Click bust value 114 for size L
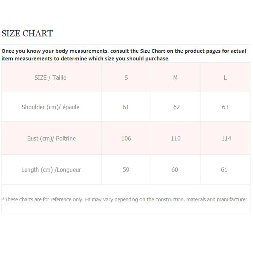 (226, 138)
